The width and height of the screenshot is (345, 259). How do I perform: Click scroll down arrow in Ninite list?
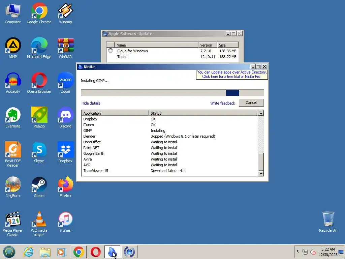[x=261, y=174]
